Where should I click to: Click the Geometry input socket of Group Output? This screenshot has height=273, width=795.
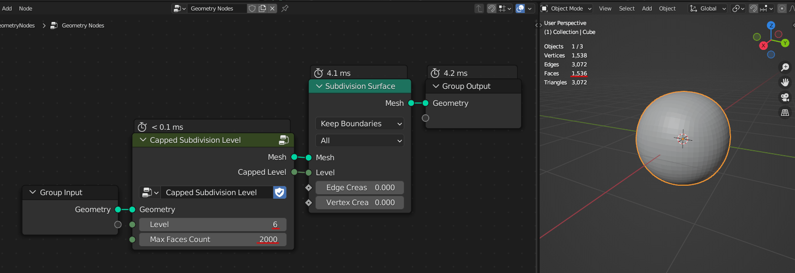[426, 103]
